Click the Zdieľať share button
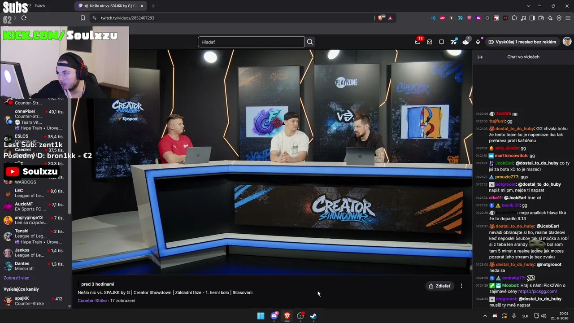The image size is (574, 323). (439, 286)
